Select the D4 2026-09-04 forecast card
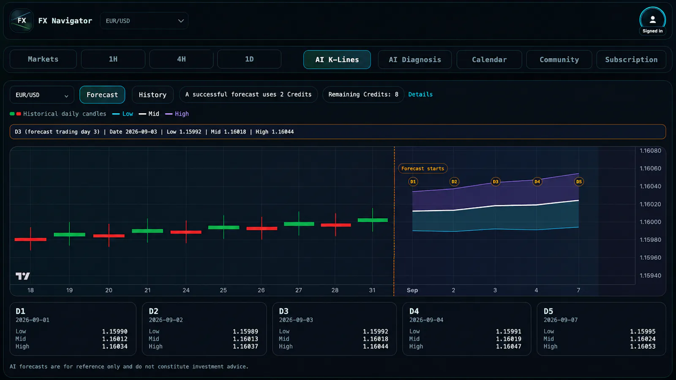This screenshot has width=676, height=380. click(x=466, y=329)
